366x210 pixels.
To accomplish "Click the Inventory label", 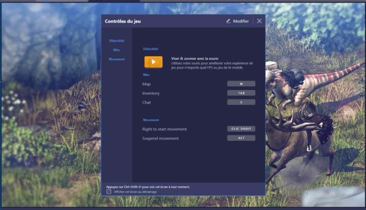I will pyautogui.click(x=151, y=93).
